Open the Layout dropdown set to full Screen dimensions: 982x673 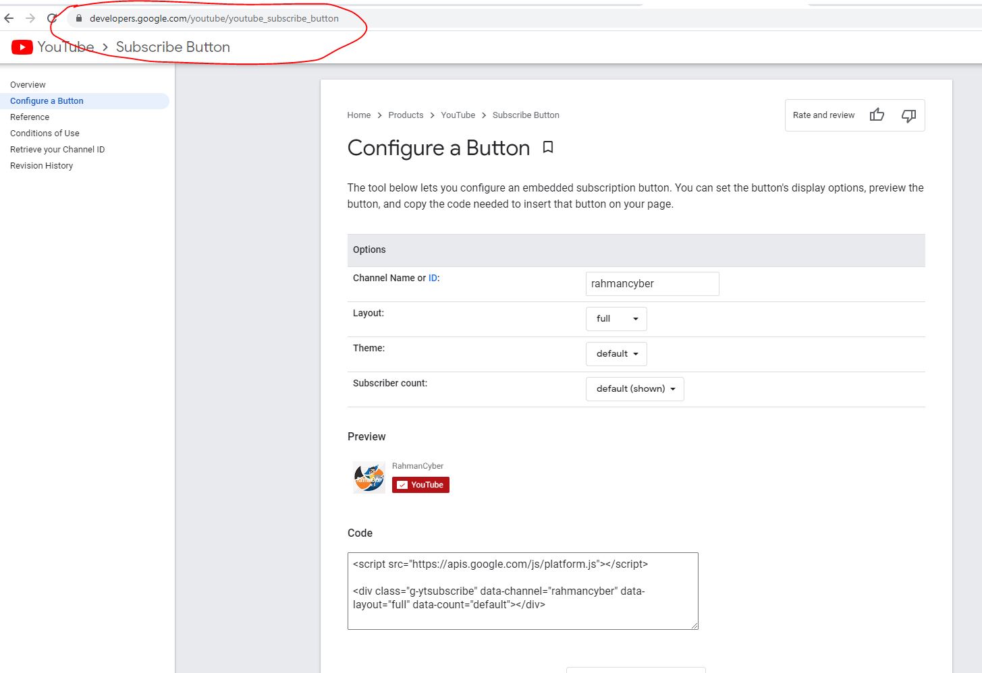coord(616,319)
